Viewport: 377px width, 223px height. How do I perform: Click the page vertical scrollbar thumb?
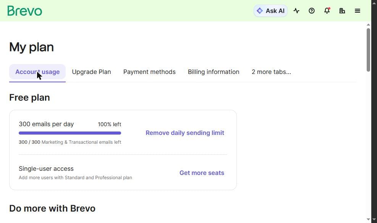point(368,50)
